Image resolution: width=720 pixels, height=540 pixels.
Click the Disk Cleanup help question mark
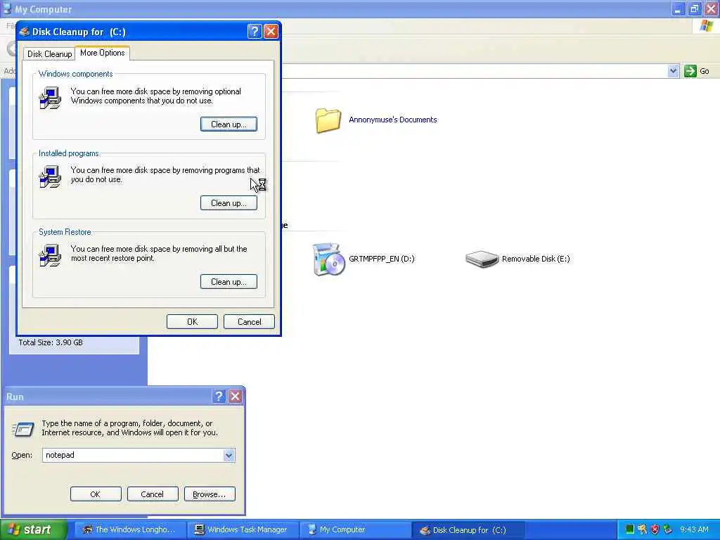[x=255, y=31]
